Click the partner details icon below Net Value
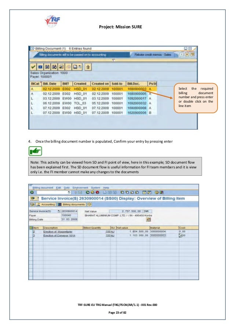 point(149,219)
